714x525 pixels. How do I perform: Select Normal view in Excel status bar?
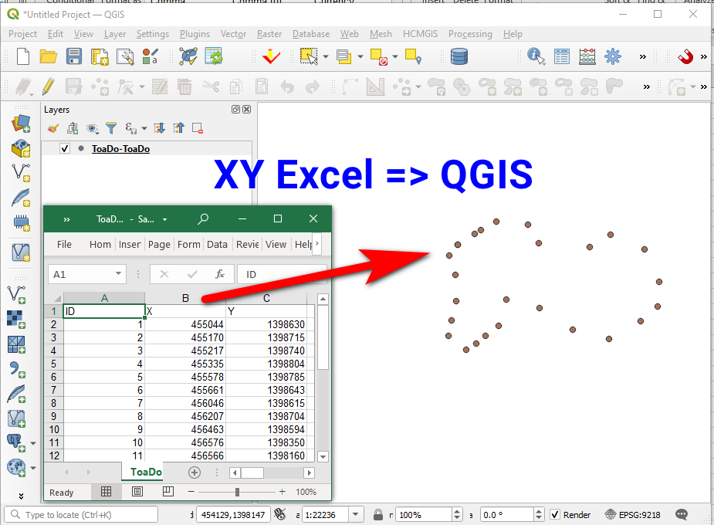point(106,491)
